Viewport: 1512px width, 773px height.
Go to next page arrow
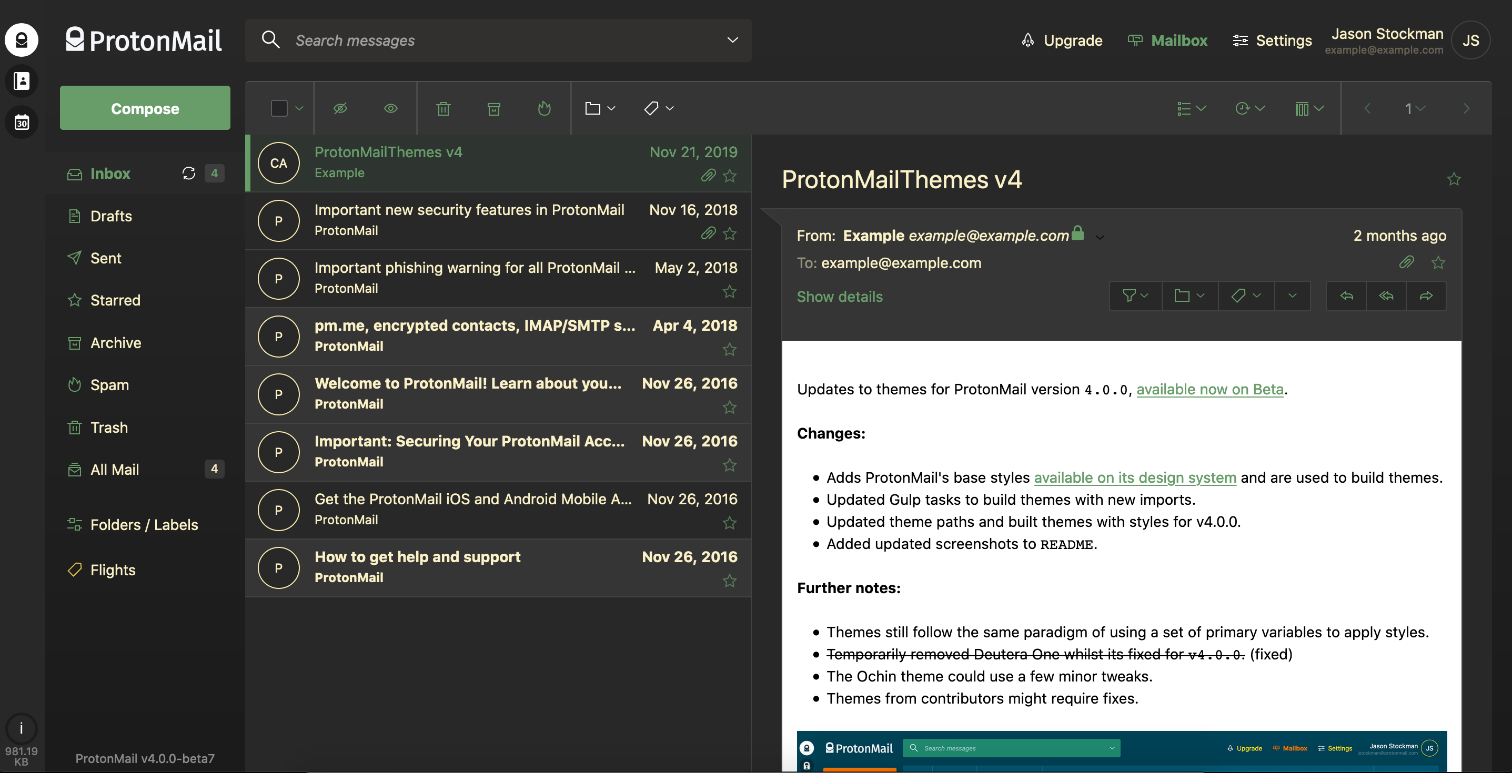1466,108
